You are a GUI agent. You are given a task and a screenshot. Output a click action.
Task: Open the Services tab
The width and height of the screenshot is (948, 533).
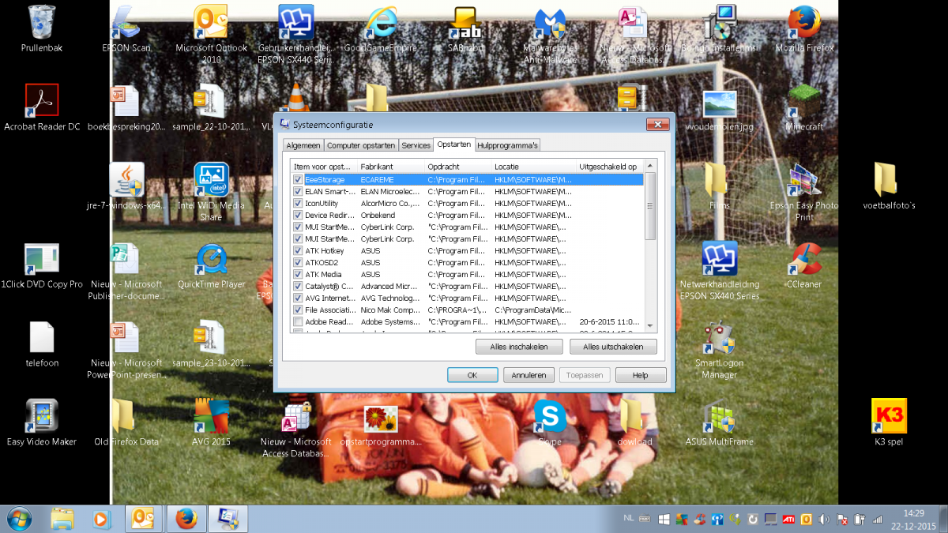pyautogui.click(x=416, y=145)
